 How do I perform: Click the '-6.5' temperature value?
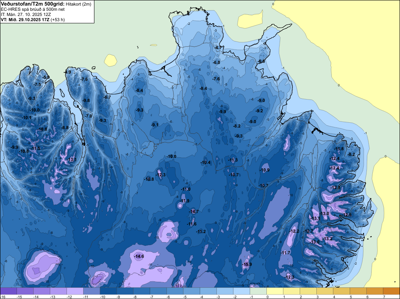[261, 62]
